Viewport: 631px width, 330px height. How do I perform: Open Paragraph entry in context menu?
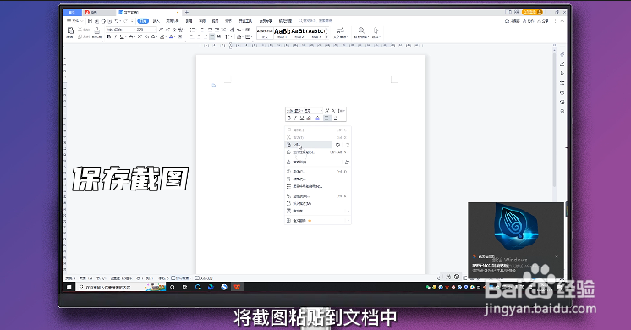coord(317,179)
